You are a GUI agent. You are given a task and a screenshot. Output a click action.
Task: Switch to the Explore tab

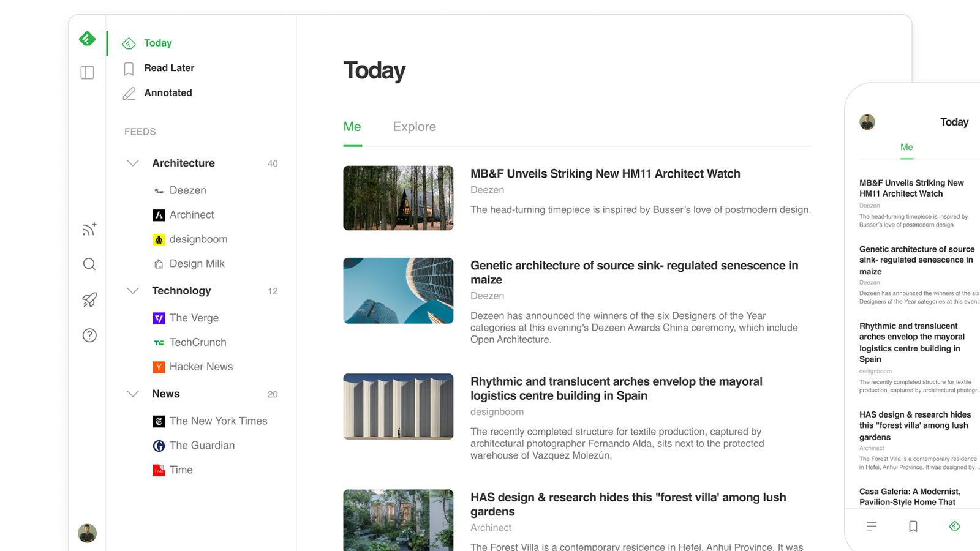[x=414, y=126]
